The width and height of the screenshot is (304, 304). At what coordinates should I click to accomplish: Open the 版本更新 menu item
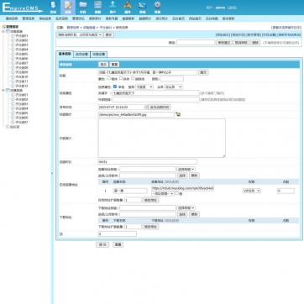[228, 18]
